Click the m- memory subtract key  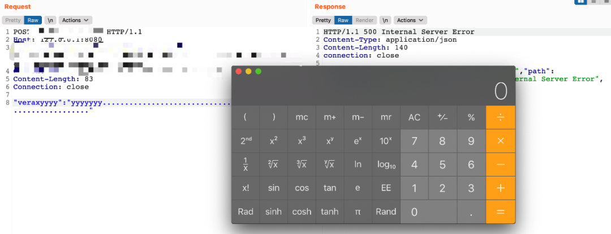(358, 118)
